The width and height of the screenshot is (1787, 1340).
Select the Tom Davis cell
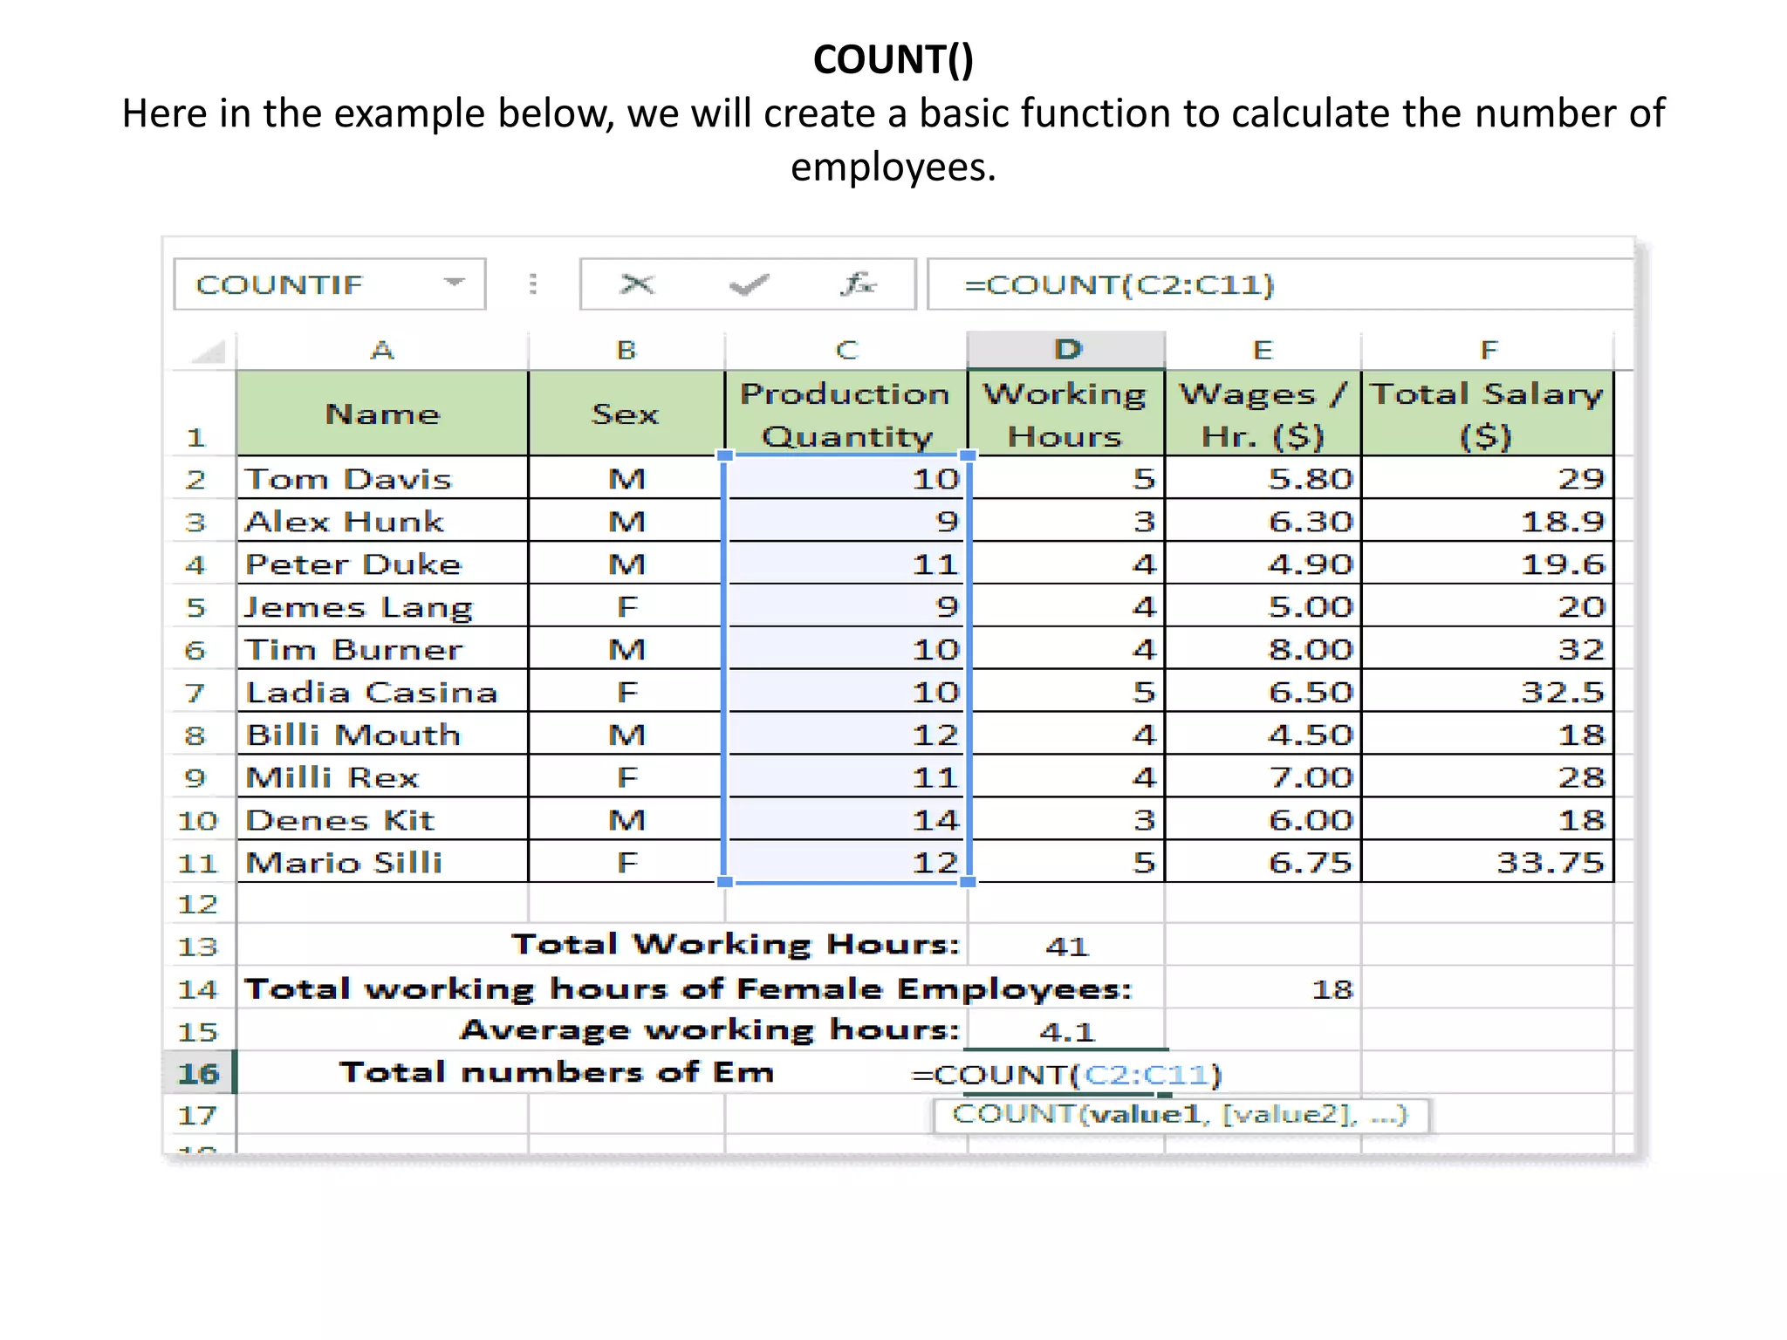tap(382, 478)
